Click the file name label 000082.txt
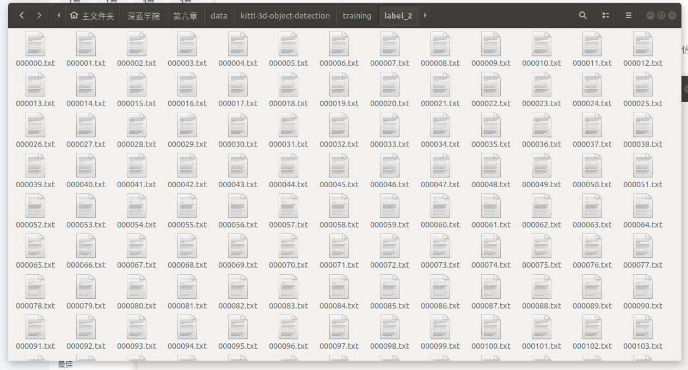 click(238, 306)
